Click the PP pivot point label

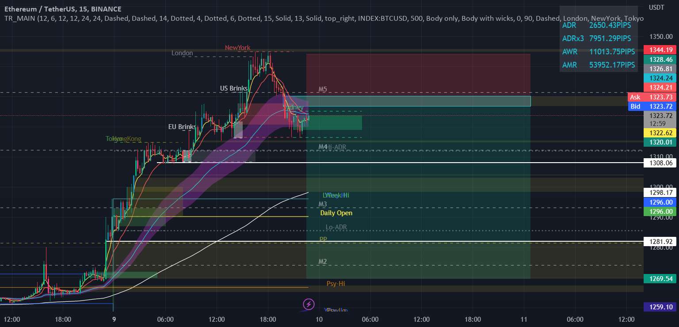[323, 239]
